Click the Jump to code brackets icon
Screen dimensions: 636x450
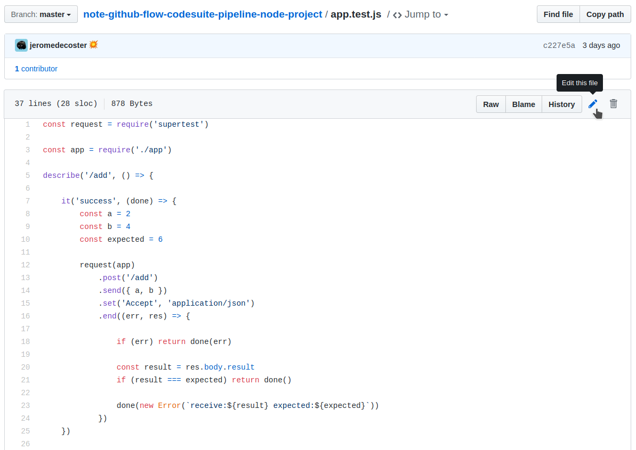pyautogui.click(x=398, y=15)
